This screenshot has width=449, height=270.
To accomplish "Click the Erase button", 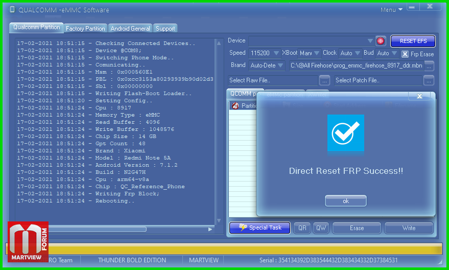I will pos(357,228).
